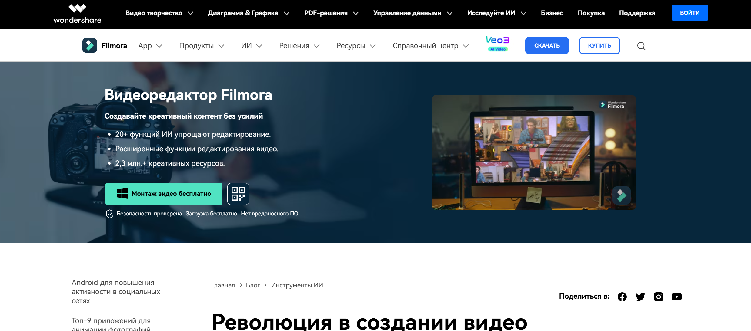
Task: Share on Instagram icon
Action: pos(659,297)
